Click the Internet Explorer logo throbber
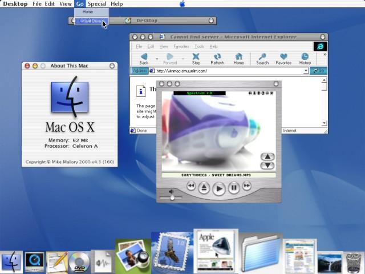Screen dimensions: 365x274 point(321,46)
